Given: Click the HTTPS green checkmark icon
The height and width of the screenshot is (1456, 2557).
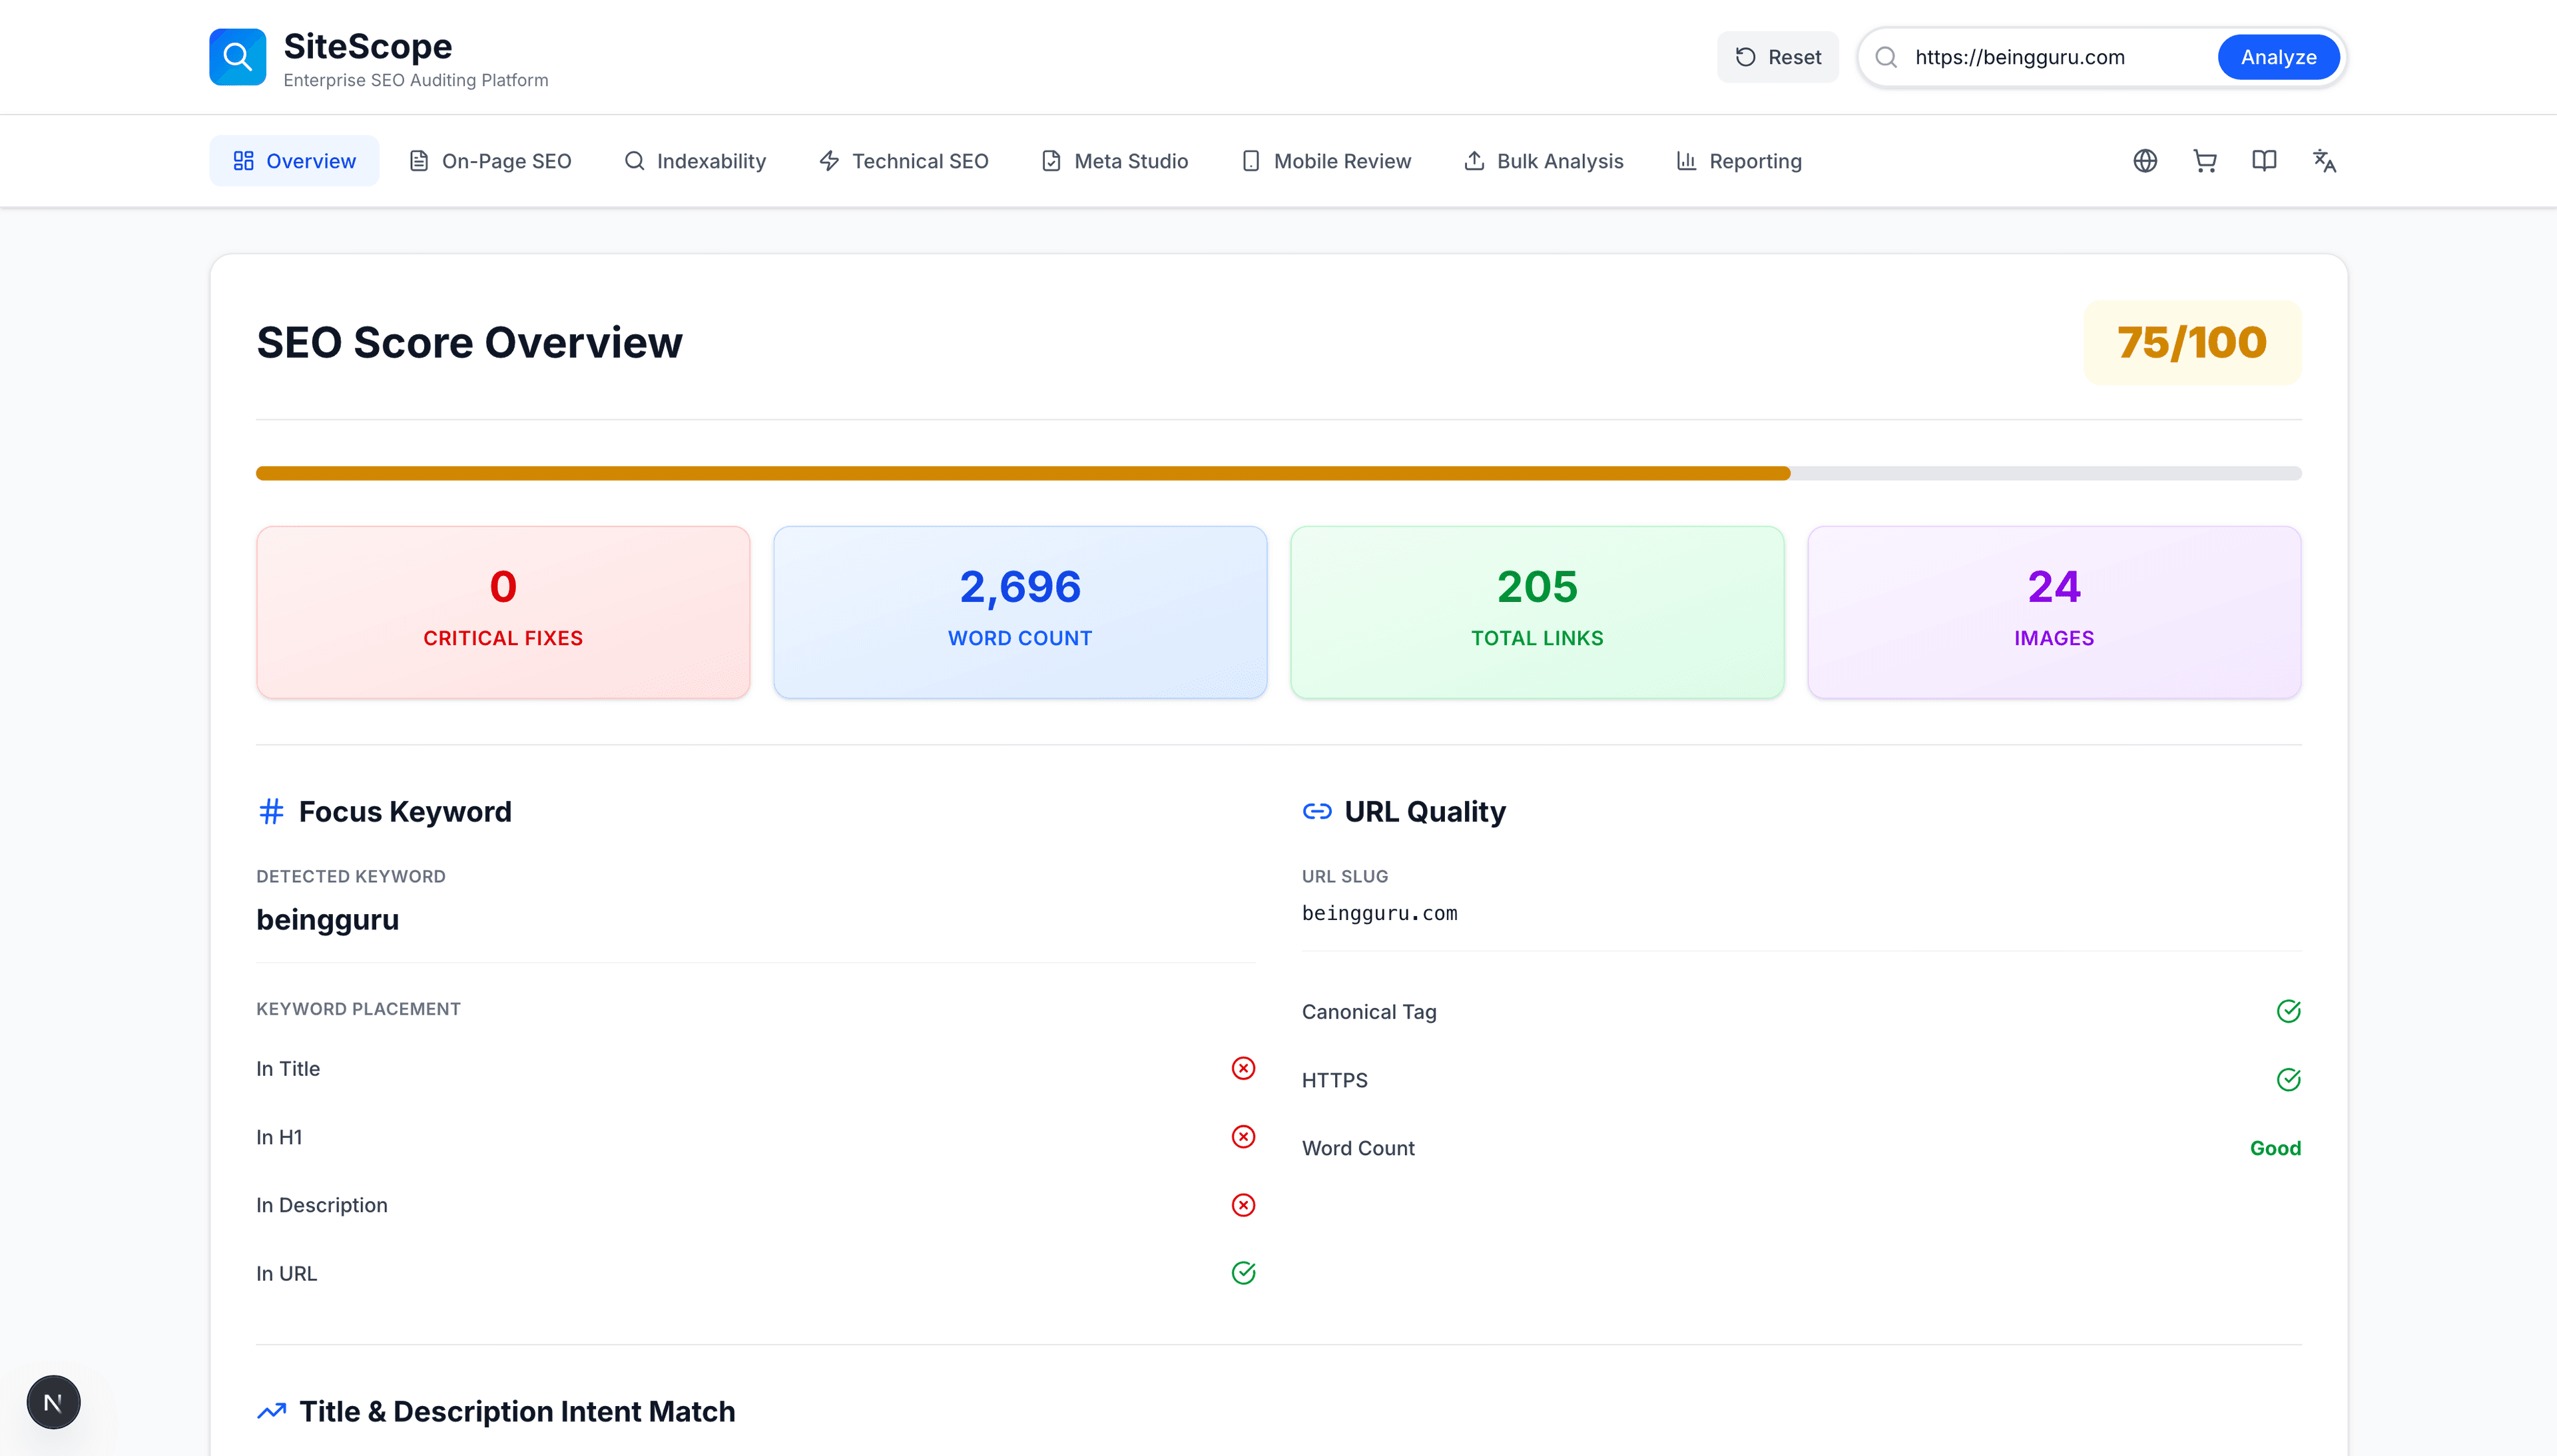Looking at the screenshot, I should pos(2288,1080).
